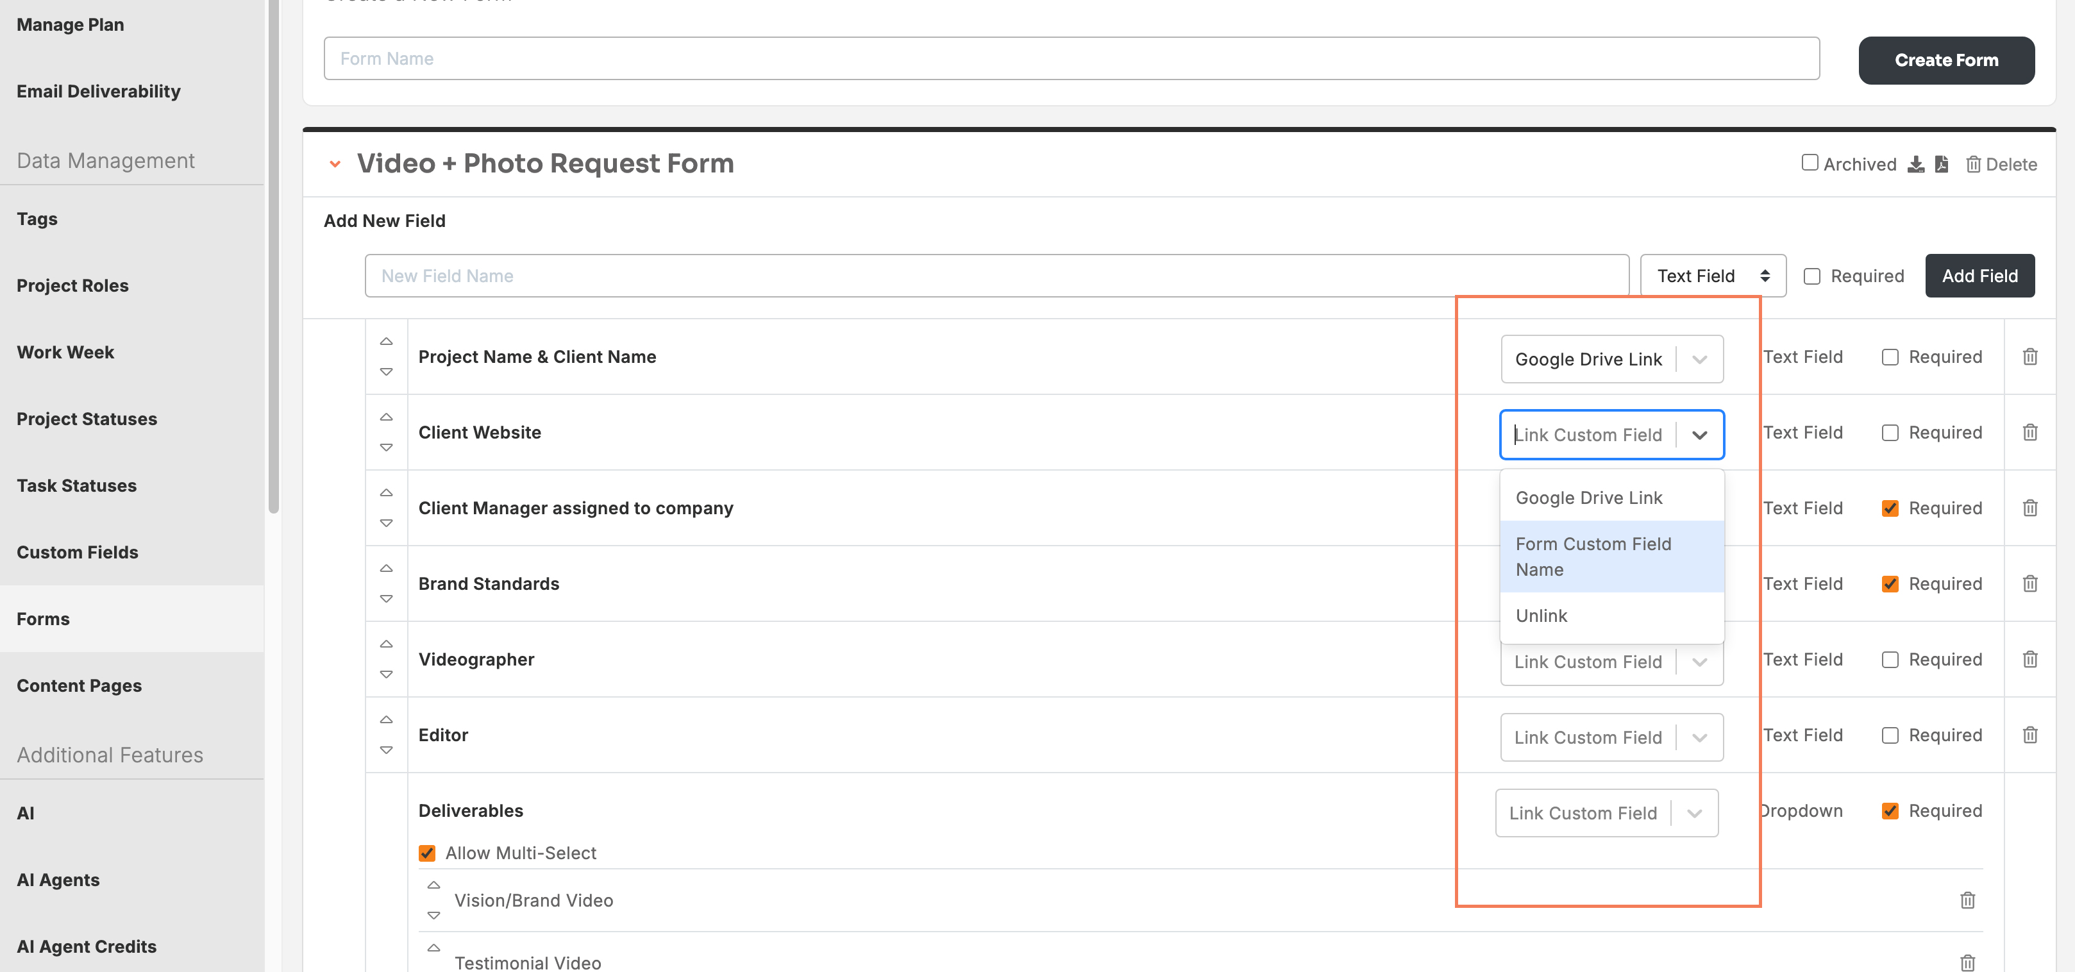This screenshot has width=2075, height=972.
Task: Open the Editor Link Custom Field dropdown
Action: coord(1611,737)
